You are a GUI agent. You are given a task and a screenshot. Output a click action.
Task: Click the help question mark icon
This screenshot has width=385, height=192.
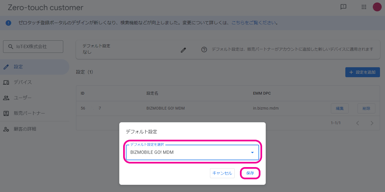(204, 50)
